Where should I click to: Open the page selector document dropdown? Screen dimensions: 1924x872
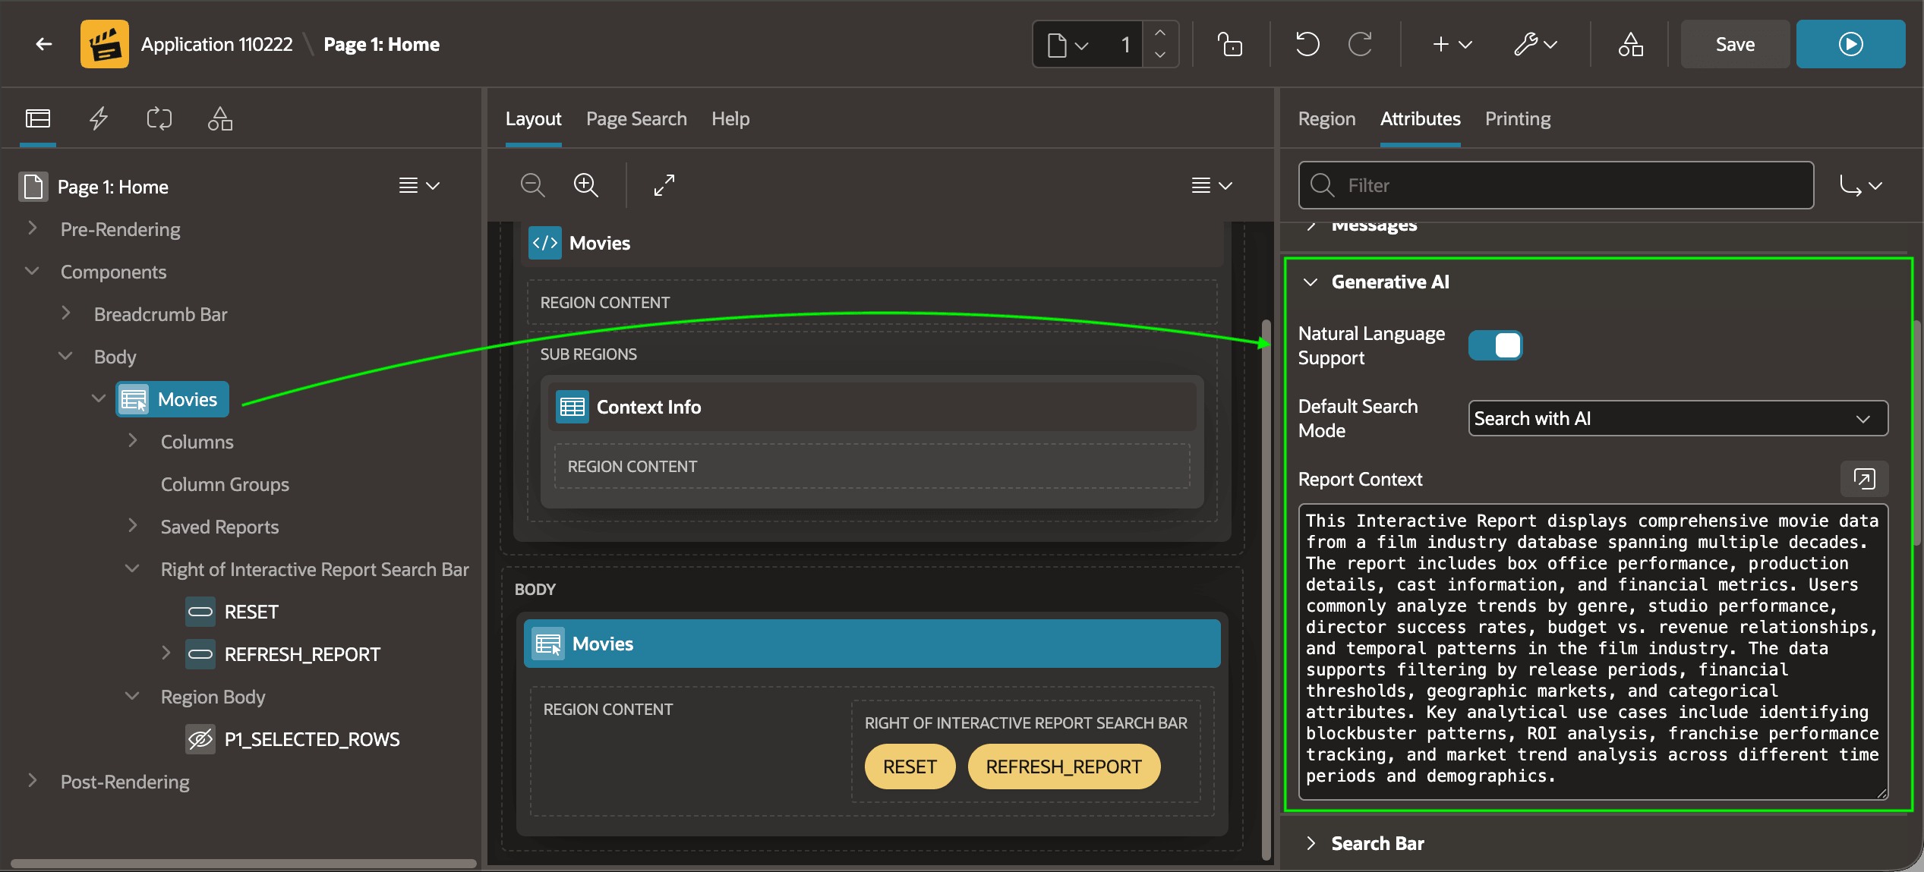1068,45
